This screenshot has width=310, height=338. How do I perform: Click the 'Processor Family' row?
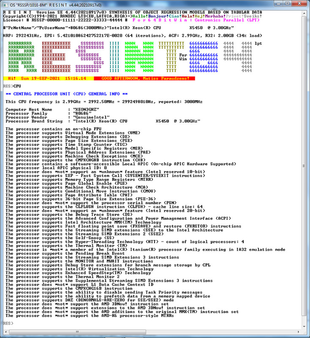[49, 113]
